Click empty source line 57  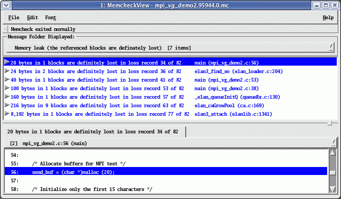(x=166, y=181)
